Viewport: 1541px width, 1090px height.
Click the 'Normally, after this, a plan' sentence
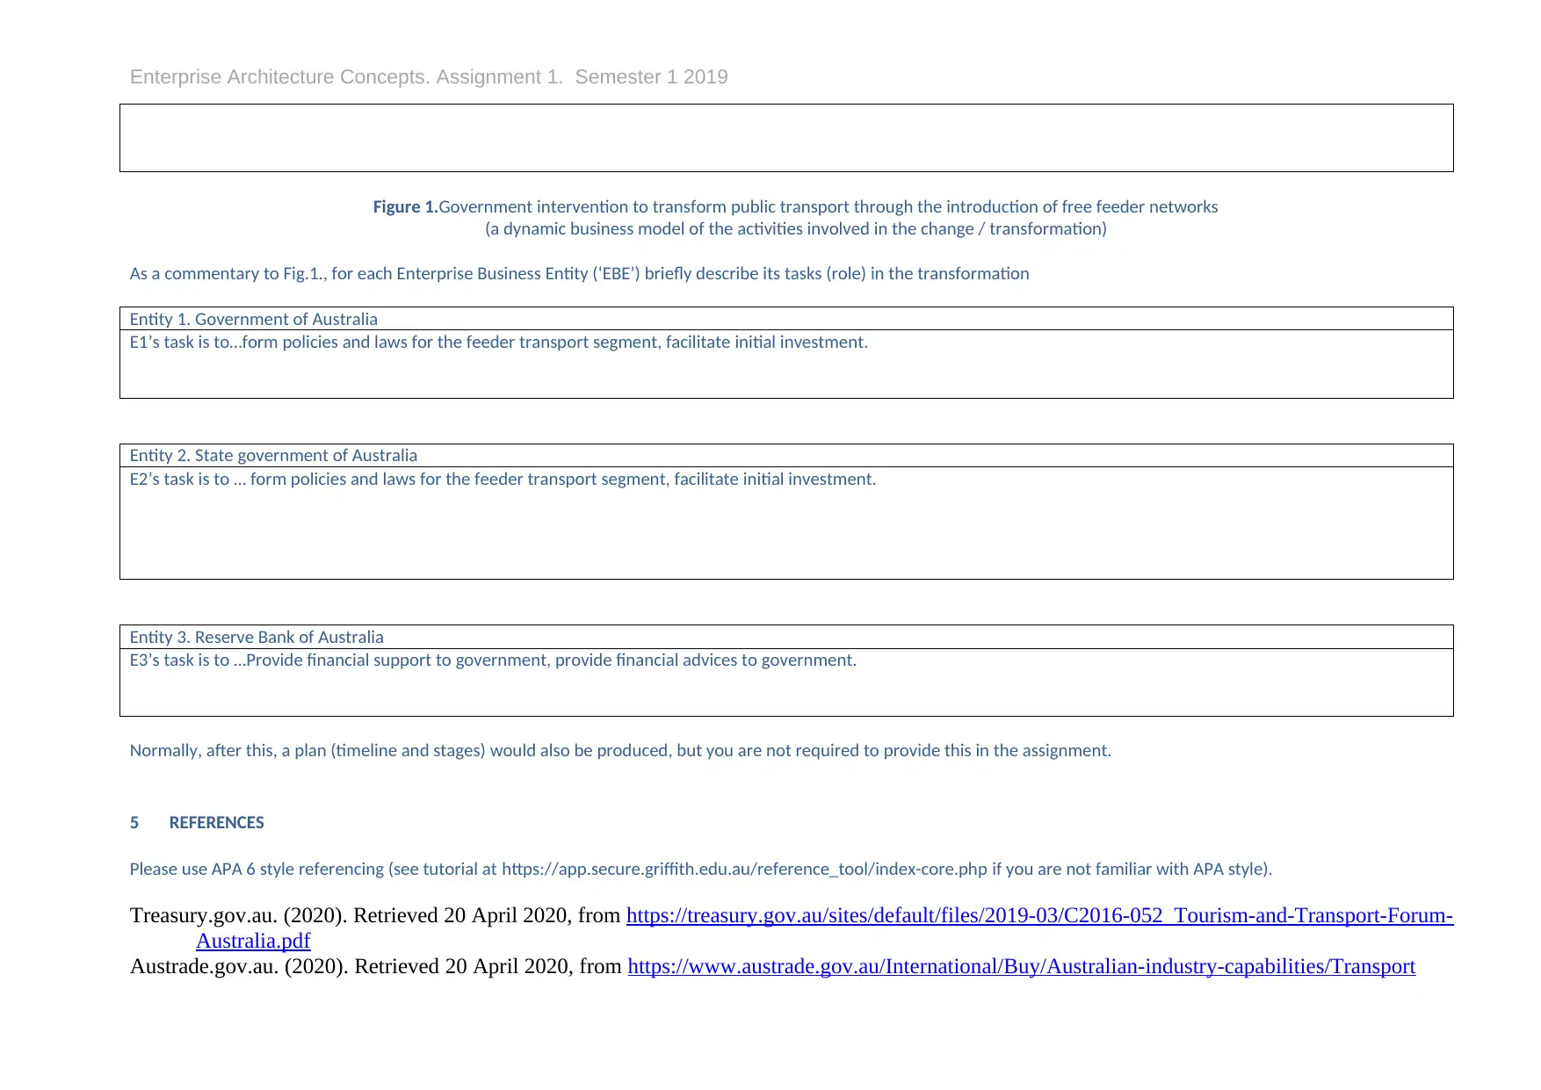coord(620,750)
